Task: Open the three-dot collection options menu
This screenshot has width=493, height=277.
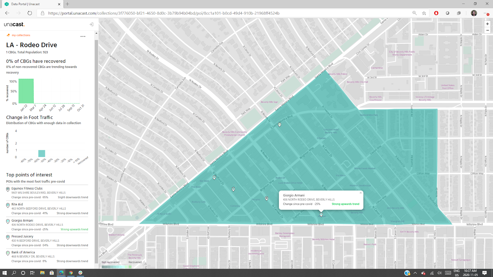Action: (83, 36)
